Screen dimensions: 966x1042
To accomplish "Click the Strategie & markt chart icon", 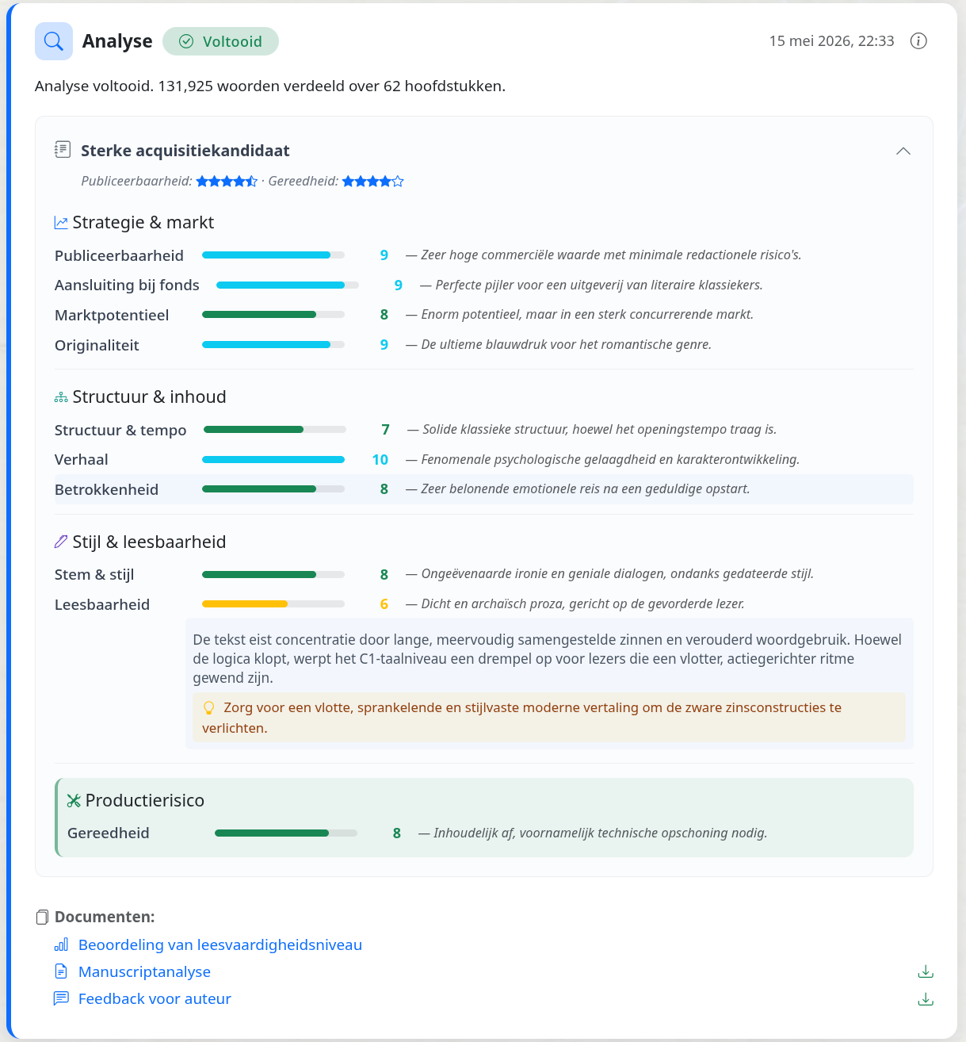I will tap(61, 223).
